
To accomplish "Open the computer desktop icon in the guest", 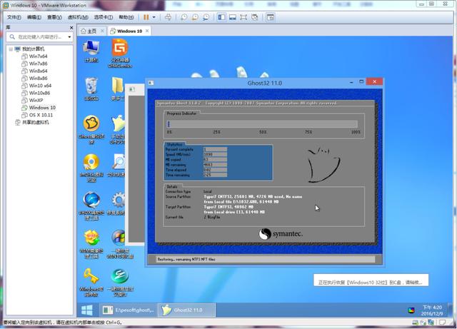I will click(x=91, y=51).
